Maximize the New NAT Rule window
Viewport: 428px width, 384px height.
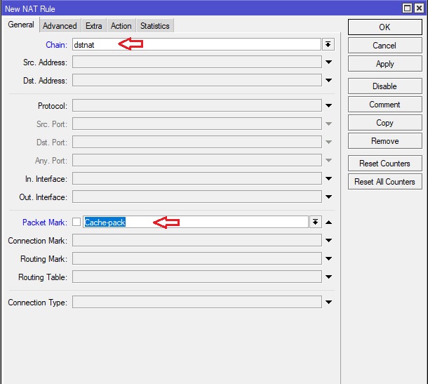pos(407,8)
